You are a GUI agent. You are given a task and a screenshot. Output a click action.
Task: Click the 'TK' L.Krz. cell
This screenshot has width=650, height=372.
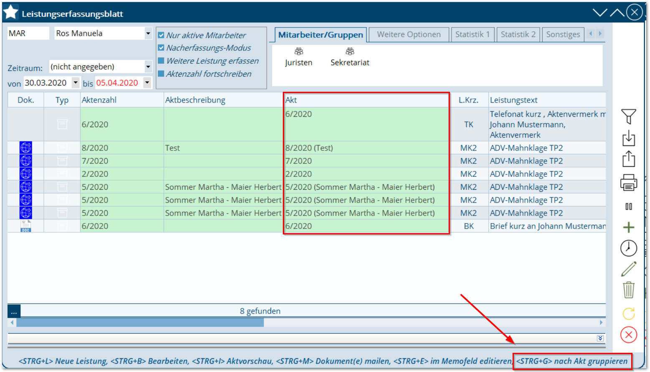tap(469, 124)
